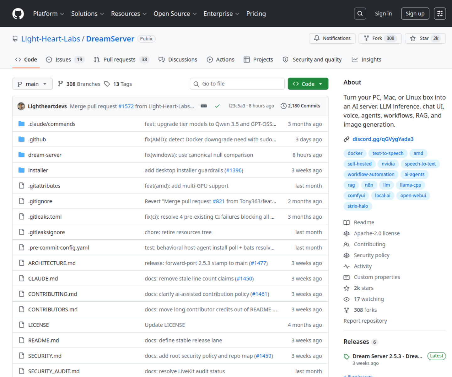Click the watching eye icon
Screen dimensions: 452x377
click(347, 299)
